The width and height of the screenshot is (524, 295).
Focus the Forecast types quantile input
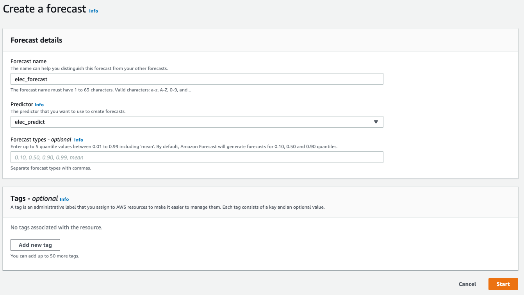pyautogui.click(x=197, y=157)
